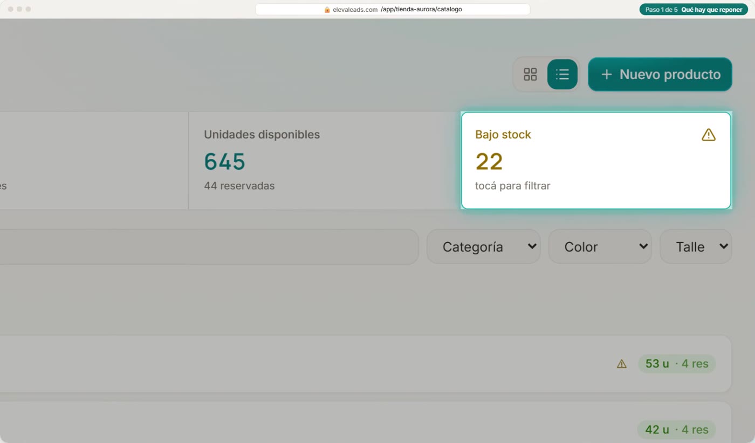Click the Paso 1 de 5 step badge

694,10
